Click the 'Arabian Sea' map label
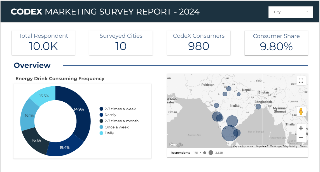The width and height of the screenshot is (320, 172). tap(195, 135)
